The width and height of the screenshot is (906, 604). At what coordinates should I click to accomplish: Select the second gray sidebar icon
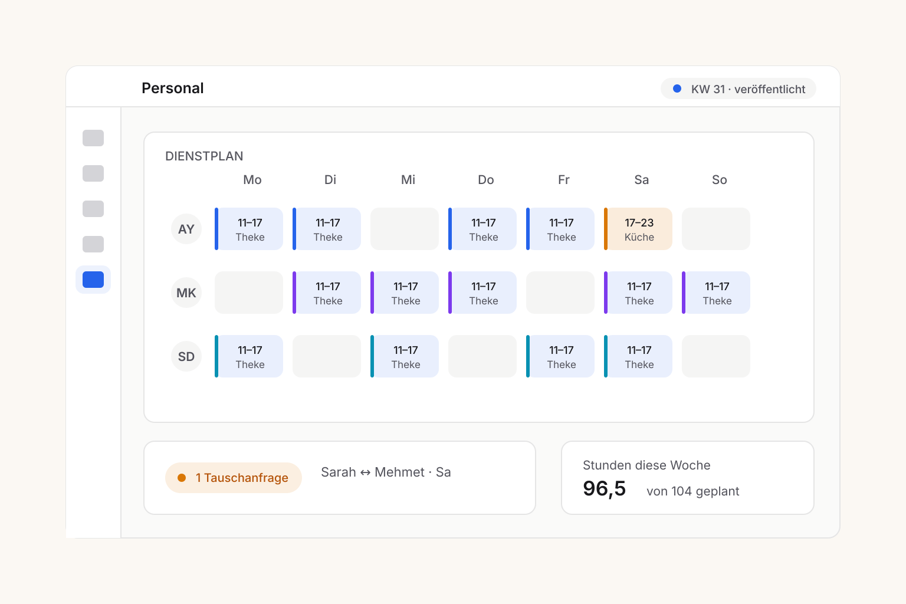93,173
